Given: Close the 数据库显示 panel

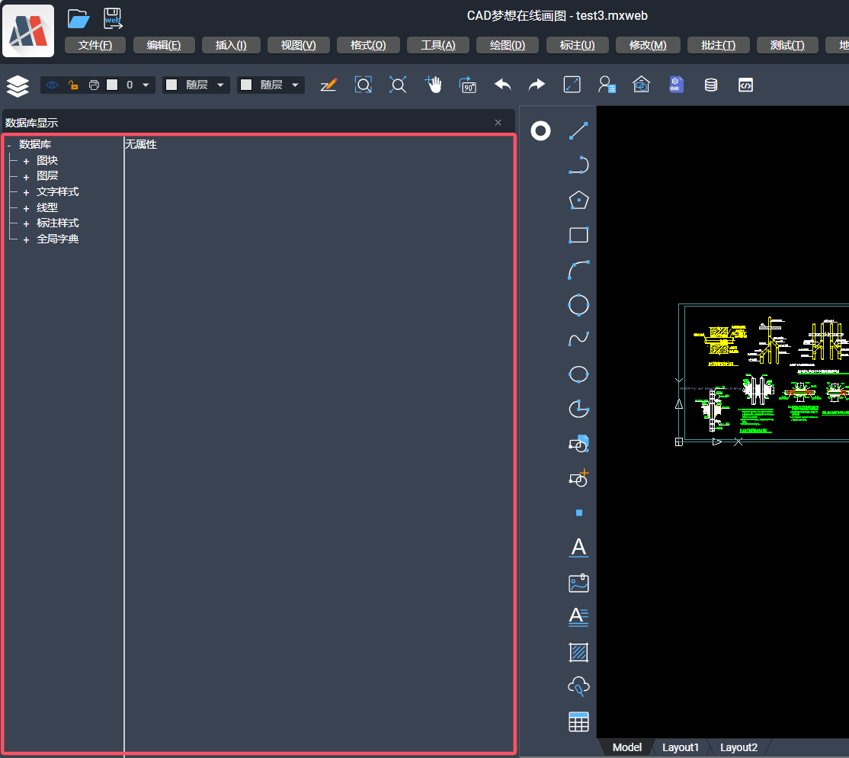Looking at the screenshot, I should point(498,123).
